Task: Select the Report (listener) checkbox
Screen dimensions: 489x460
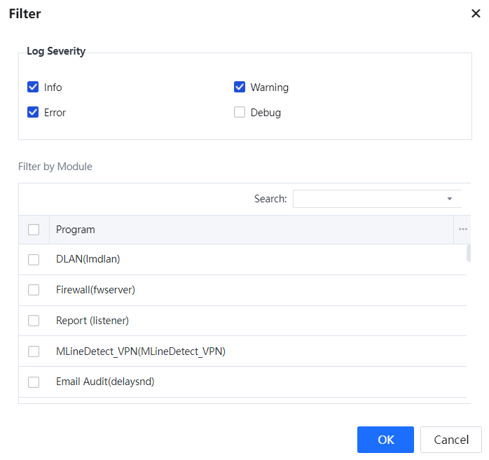Action: click(x=34, y=321)
